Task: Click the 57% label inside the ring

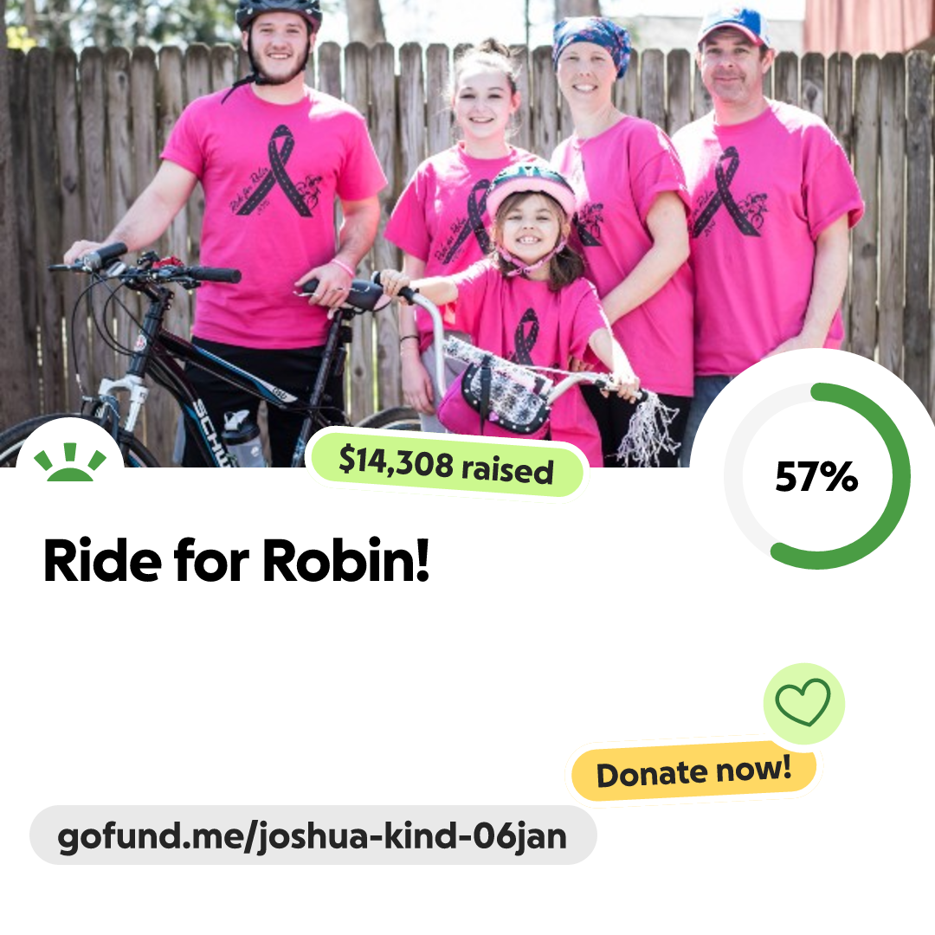Action: 816,477
